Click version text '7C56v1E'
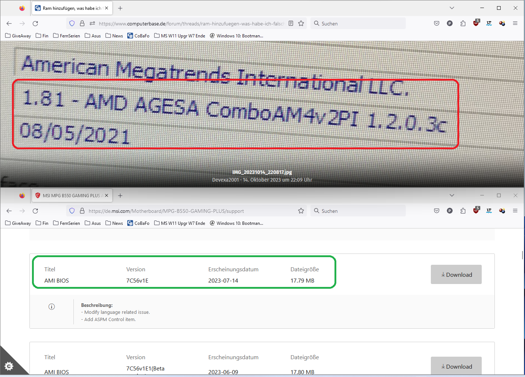The image size is (525, 377). click(x=137, y=281)
